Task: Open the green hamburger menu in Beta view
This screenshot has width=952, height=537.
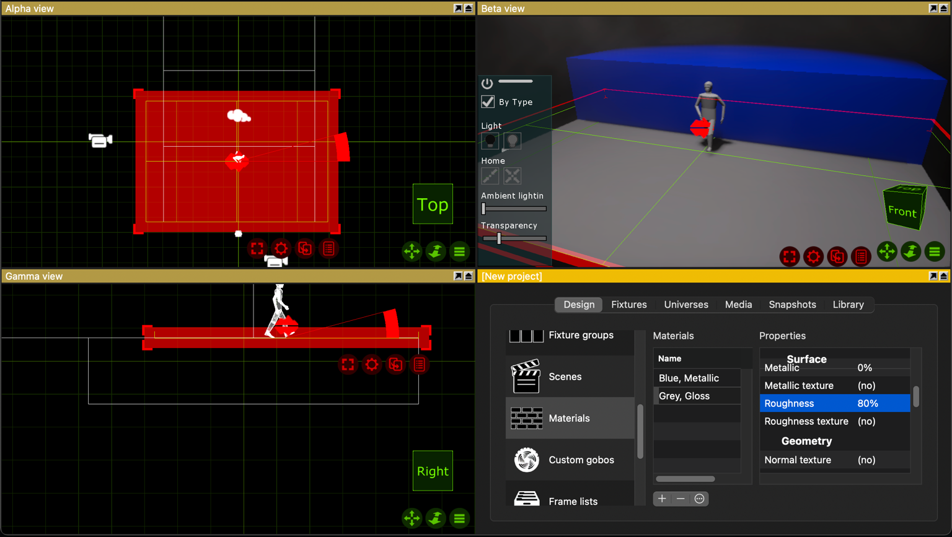Action: [x=935, y=251]
